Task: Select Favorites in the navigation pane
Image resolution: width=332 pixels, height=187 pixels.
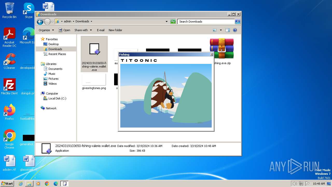Action: pyautogui.click(x=52, y=39)
